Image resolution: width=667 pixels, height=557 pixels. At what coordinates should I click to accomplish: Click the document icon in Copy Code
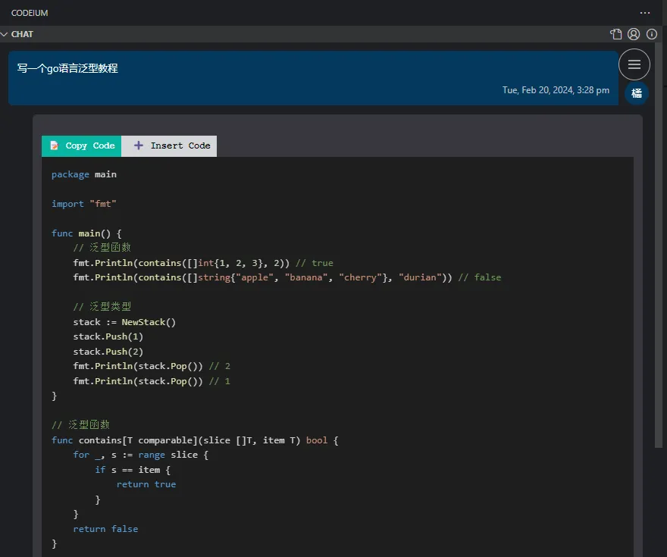pyautogui.click(x=54, y=146)
